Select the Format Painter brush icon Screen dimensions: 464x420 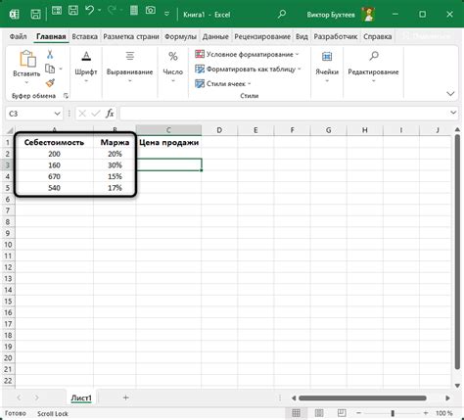(50, 83)
